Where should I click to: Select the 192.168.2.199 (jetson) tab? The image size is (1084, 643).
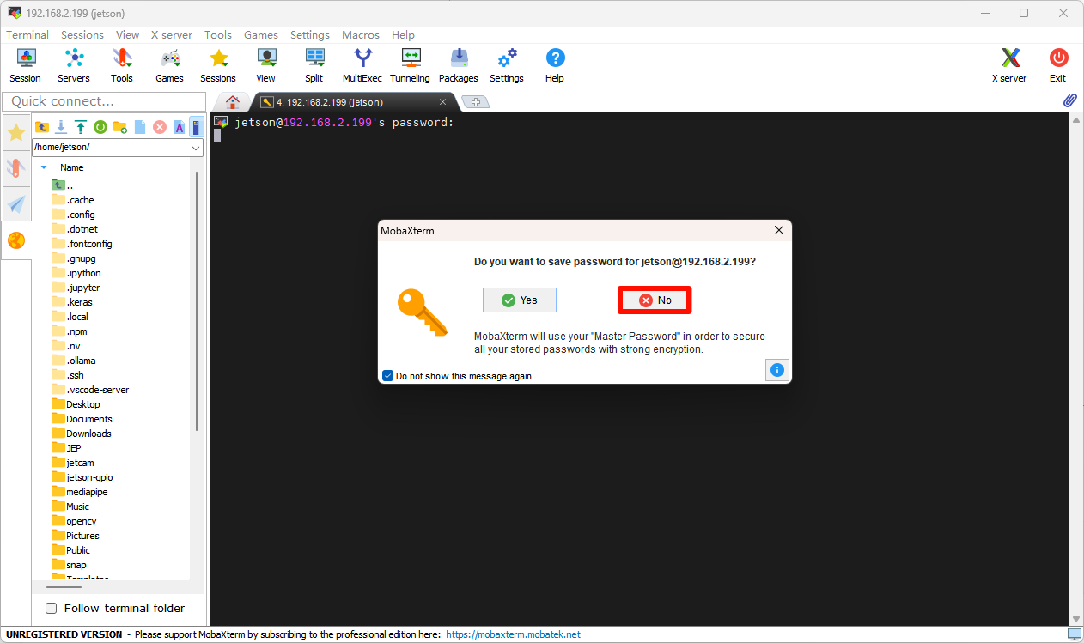354,102
